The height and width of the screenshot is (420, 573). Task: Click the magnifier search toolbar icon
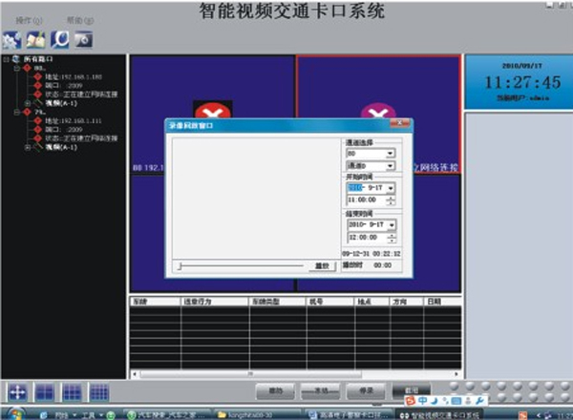point(59,40)
